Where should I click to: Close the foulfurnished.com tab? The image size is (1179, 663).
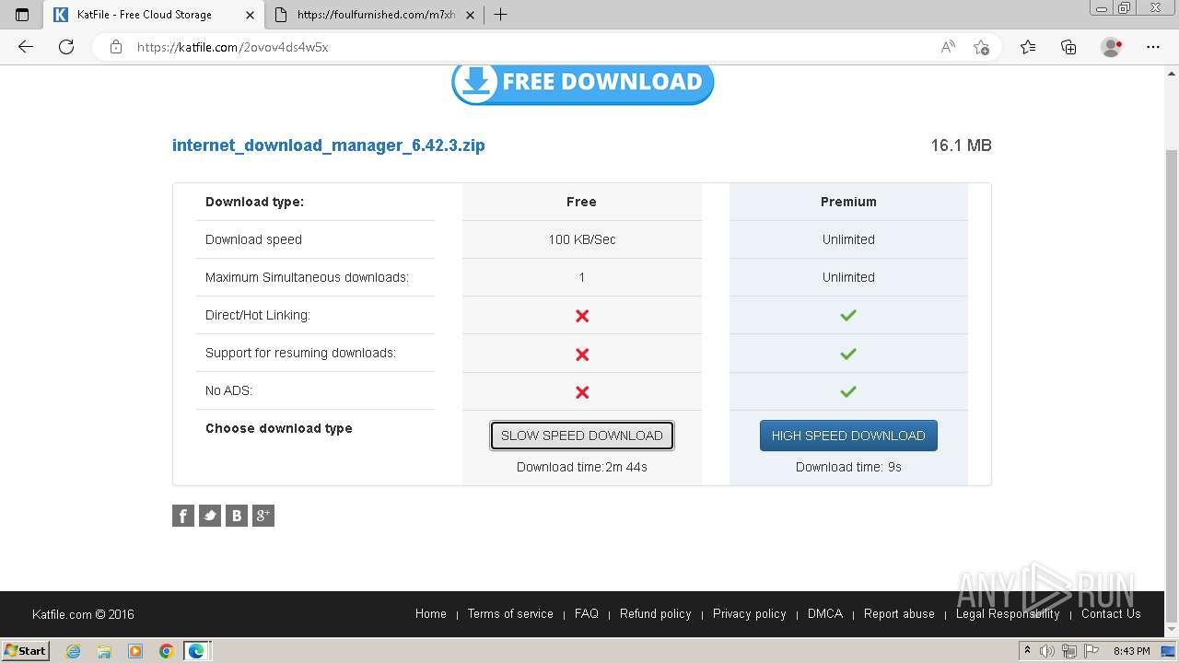point(470,15)
